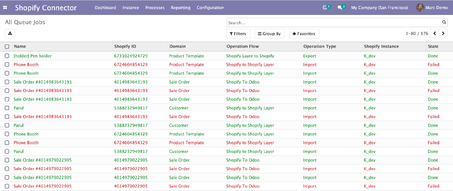Tick checkbox of last Sale Order #4014979022905 row
This screenshot has width=453, height=191.
[x=7, y=186]
